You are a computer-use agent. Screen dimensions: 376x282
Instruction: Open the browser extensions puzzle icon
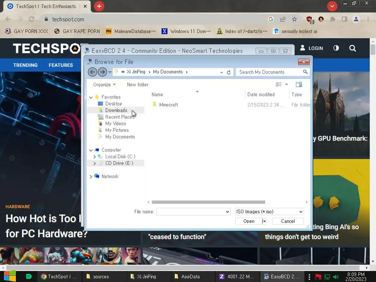332,19
